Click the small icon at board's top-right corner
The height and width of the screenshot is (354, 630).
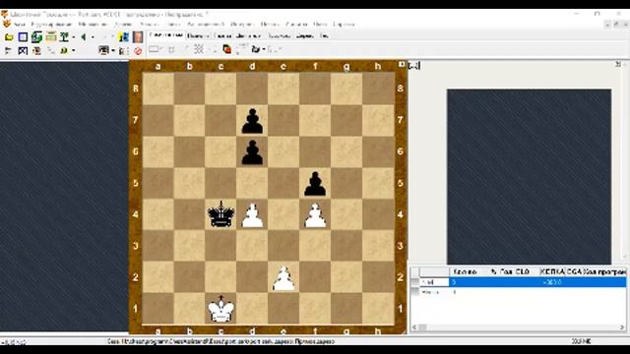(402, 65)
